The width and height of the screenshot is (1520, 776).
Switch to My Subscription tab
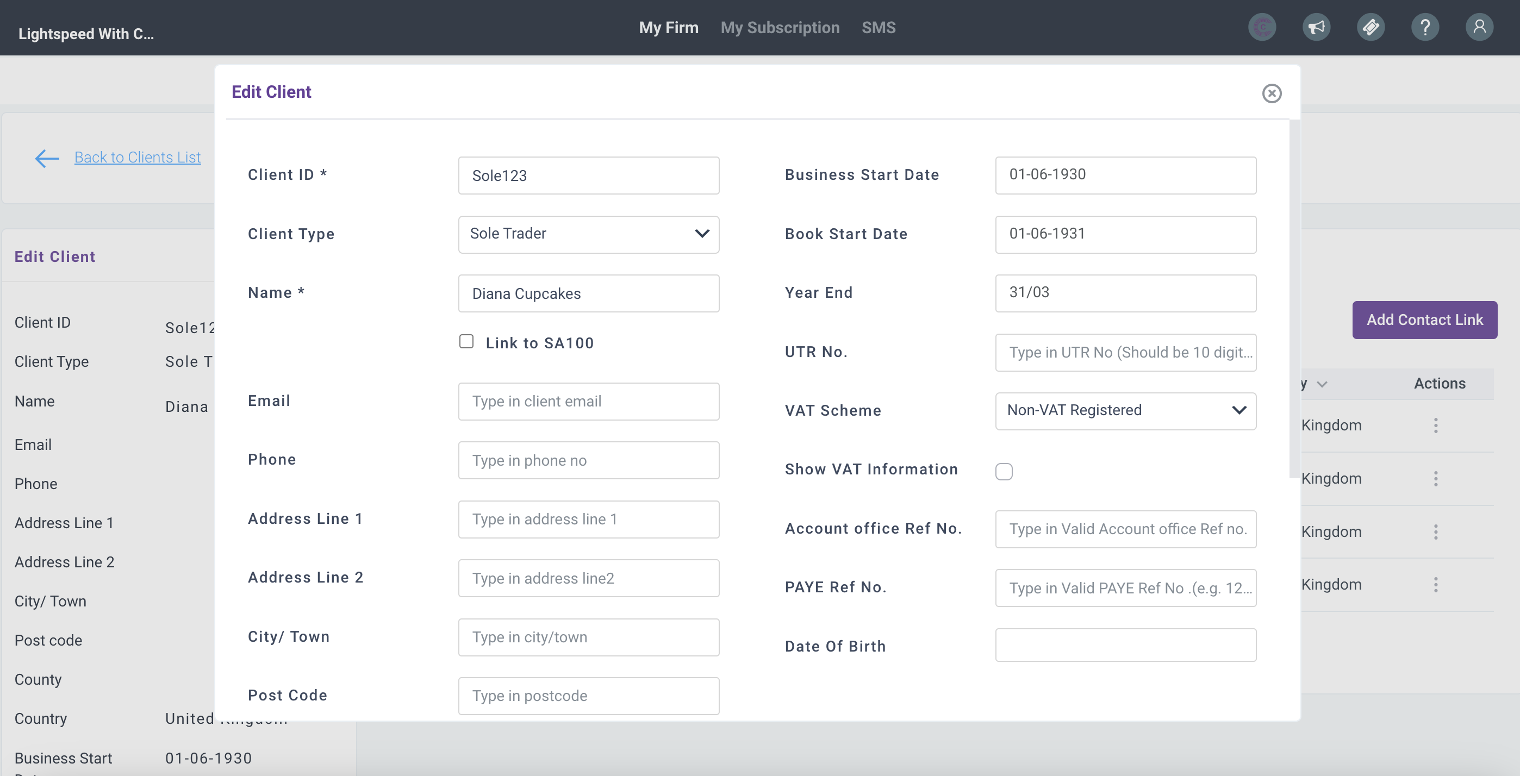(780, 27)
